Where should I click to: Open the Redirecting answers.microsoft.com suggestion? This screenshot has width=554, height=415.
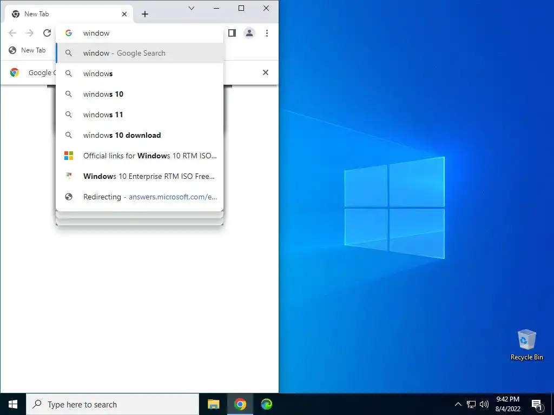pos(140,197)
